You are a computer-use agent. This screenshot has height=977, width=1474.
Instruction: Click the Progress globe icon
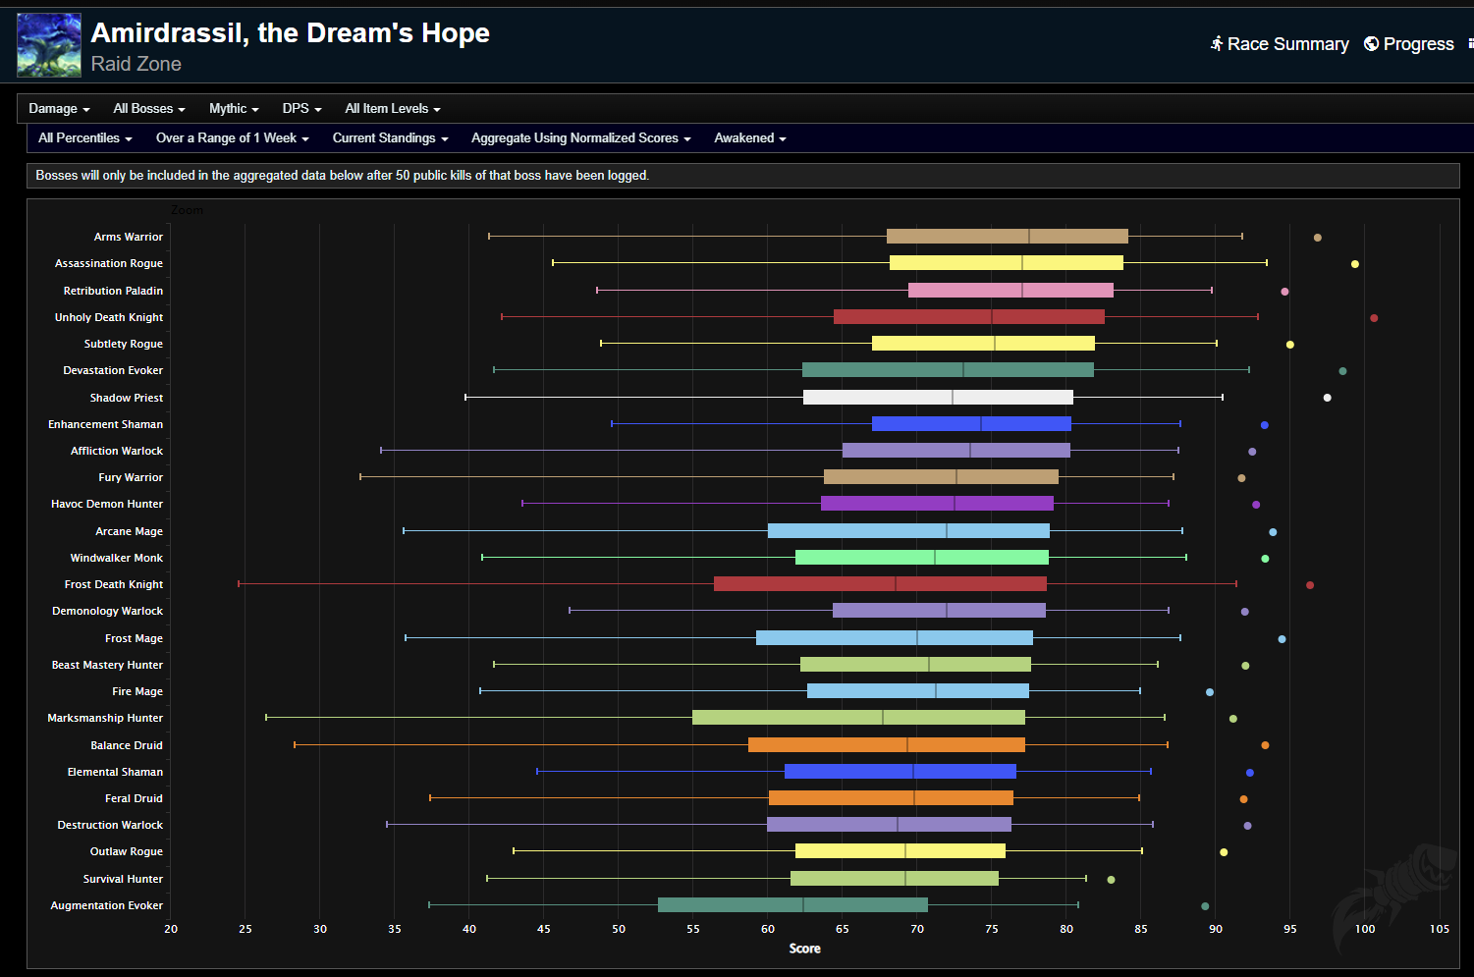[x=1371, y=44]
